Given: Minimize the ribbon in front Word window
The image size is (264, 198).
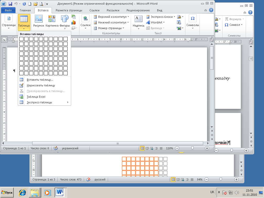Looking at the screenshot, I should 205,10.
